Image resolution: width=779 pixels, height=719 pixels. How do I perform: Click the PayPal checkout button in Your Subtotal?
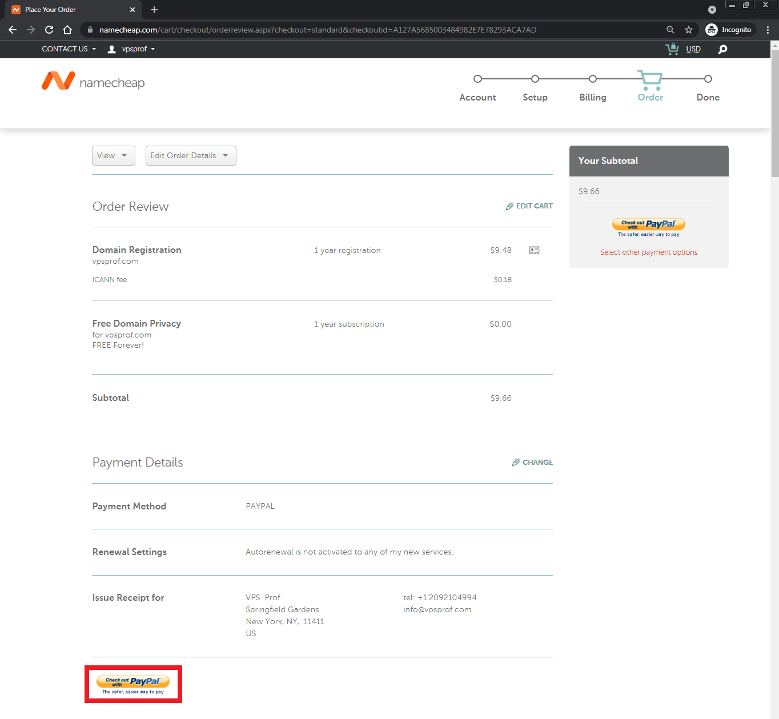coord(649,227)
